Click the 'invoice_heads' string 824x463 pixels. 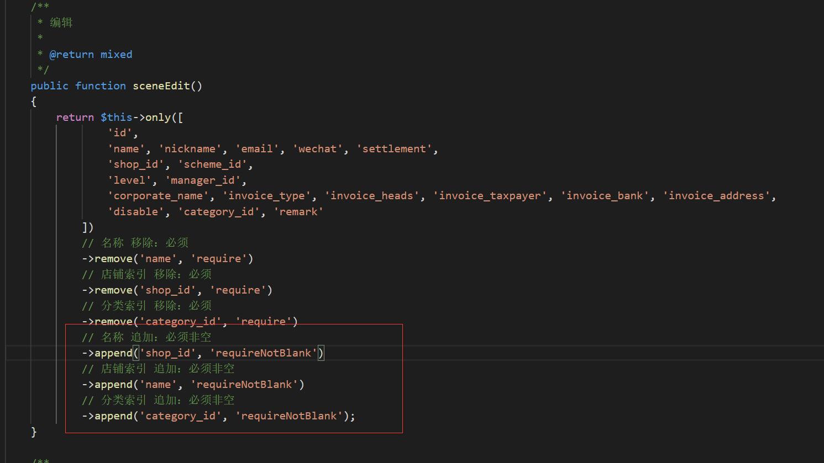(x=371, y=196)
